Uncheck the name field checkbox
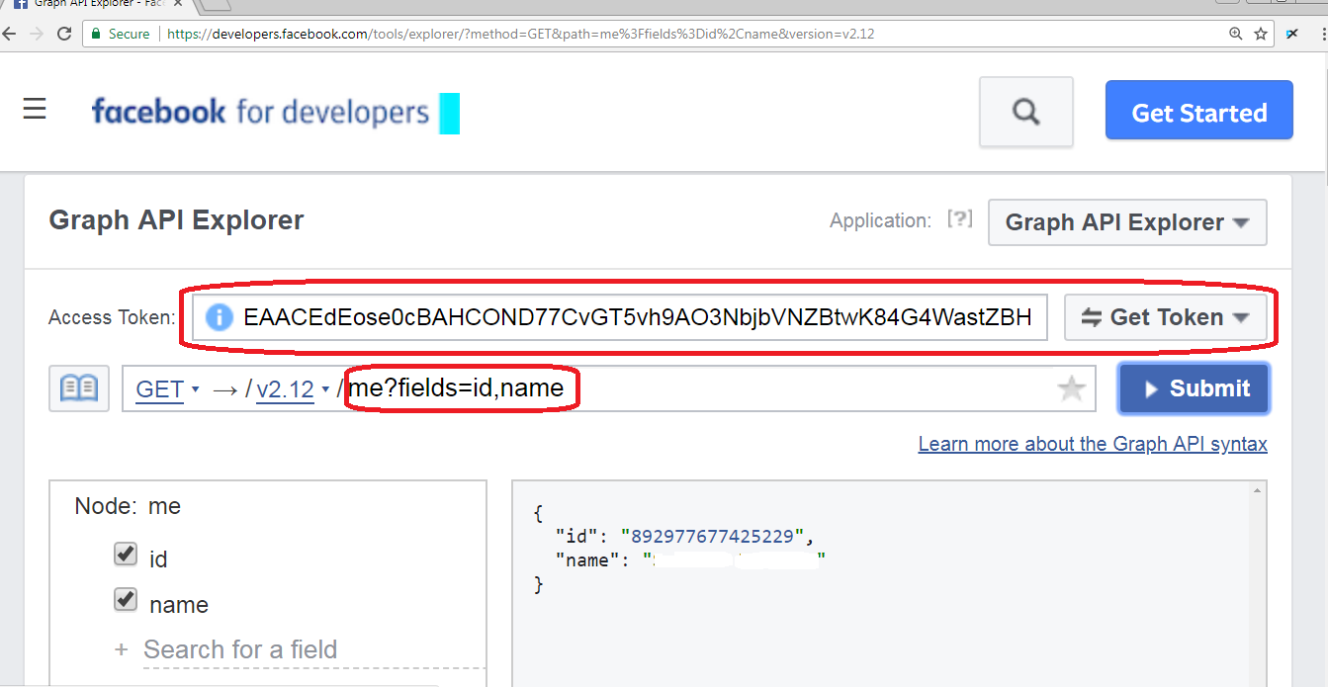Screen dimensions: 1328x687 [125, 599]
